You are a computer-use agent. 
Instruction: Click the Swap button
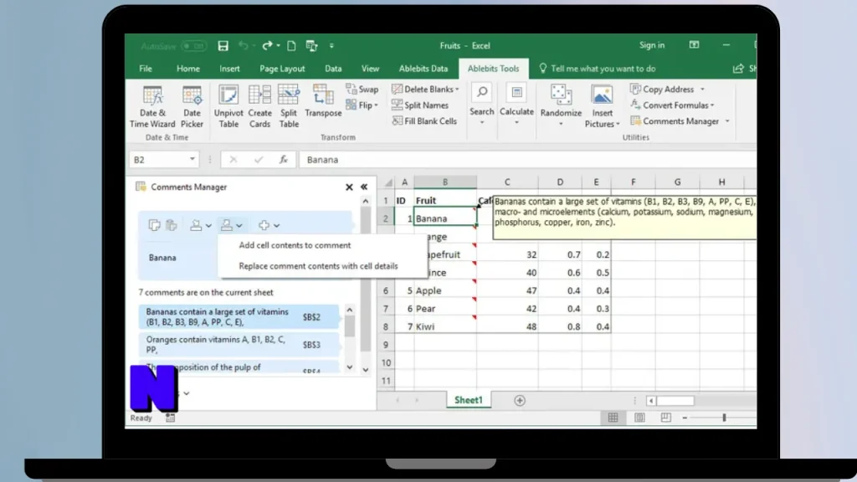[362, 89]
